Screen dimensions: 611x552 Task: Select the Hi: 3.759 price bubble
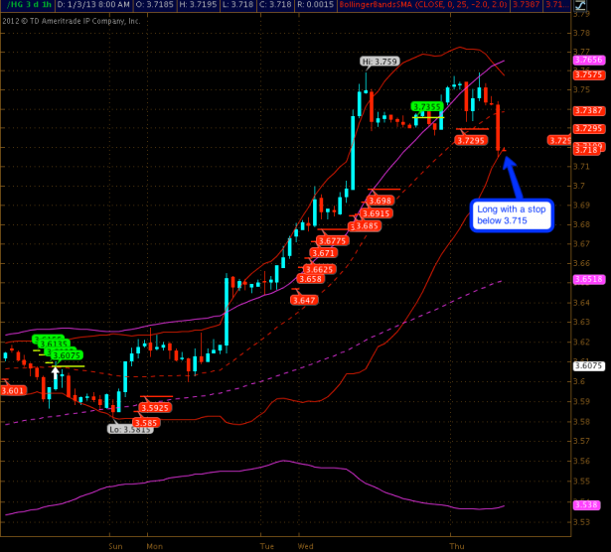click(x=380, y=62)
